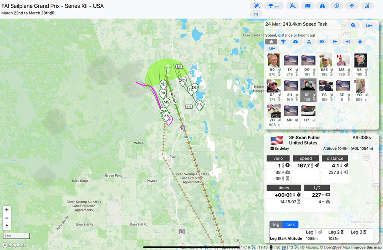
Task: Open the drafting compass measure tool
Action: [293, 6]
